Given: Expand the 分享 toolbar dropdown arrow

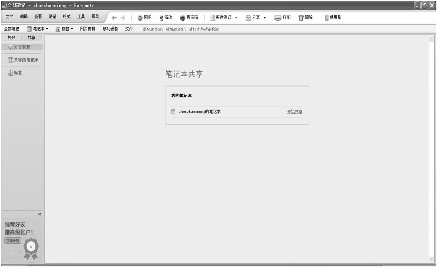Looking at the screenshot, I should tap(265, 18).
